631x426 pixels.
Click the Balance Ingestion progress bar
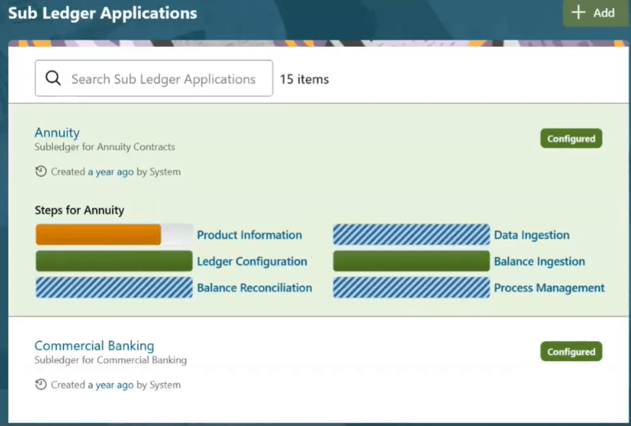pos(411,261)
